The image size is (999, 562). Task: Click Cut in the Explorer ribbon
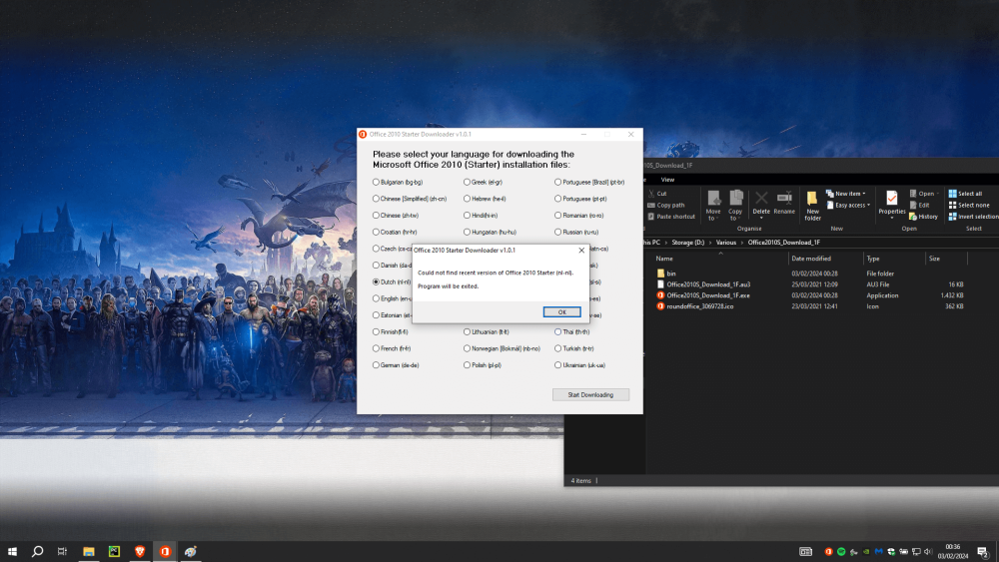pyautogui.click(x=657, y=194)
